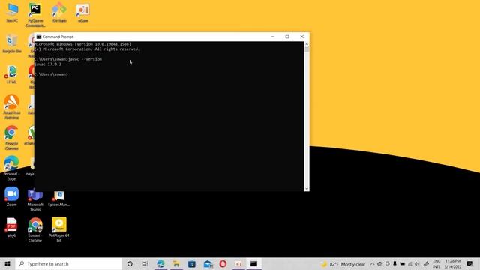Launch the Suwani - Chrome shortcut
480x270 pixels.
tap(35, 230)
